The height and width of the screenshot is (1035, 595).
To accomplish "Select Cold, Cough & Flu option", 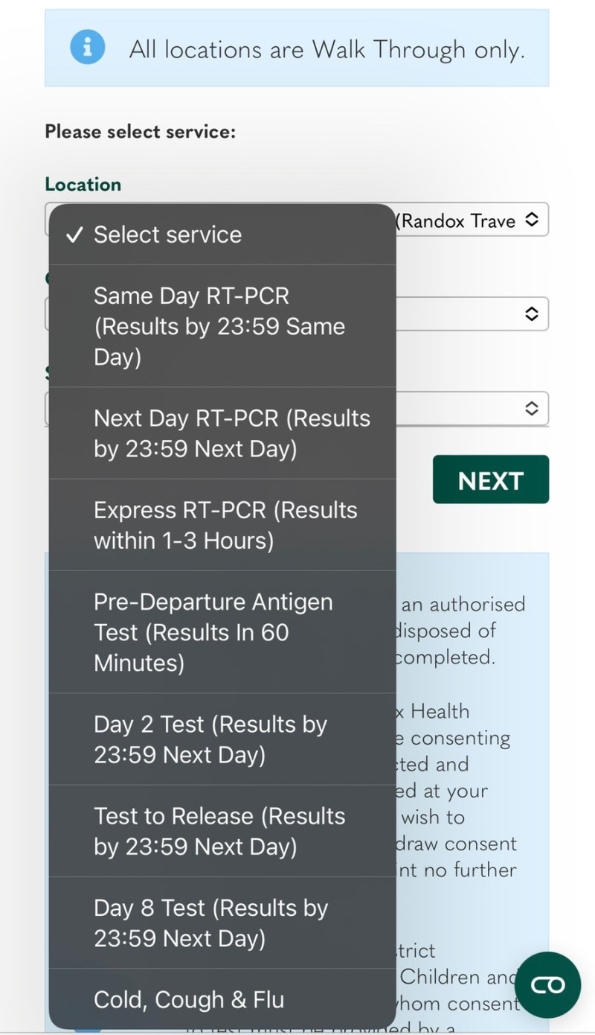I will (189, 999).
